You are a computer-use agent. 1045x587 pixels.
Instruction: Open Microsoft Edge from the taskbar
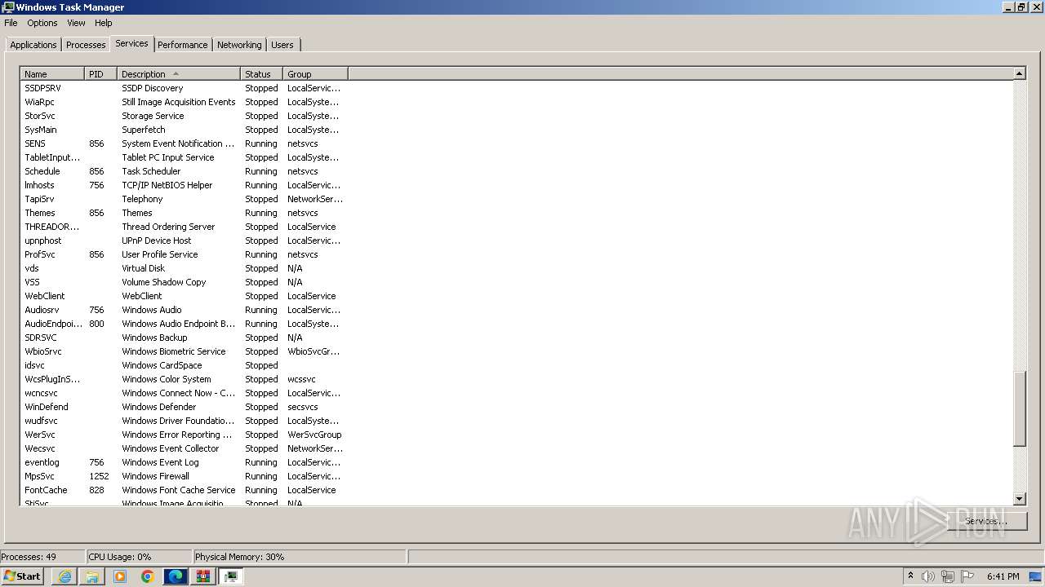point(176,576)
